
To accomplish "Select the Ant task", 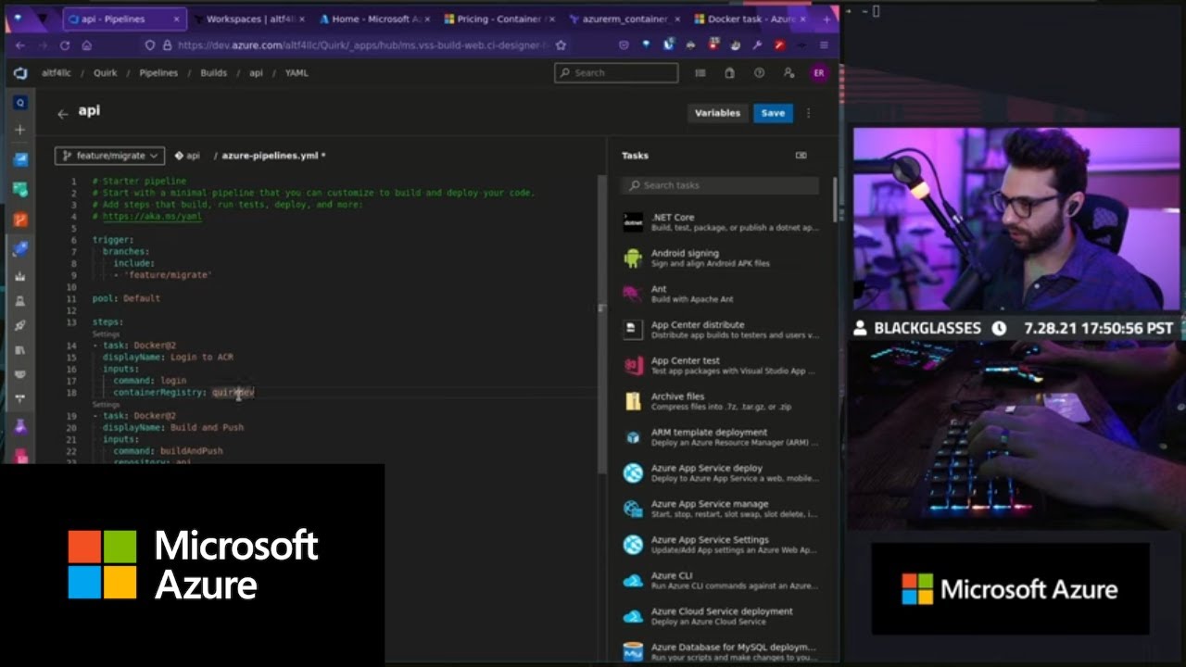I will [x=721, y=294].
